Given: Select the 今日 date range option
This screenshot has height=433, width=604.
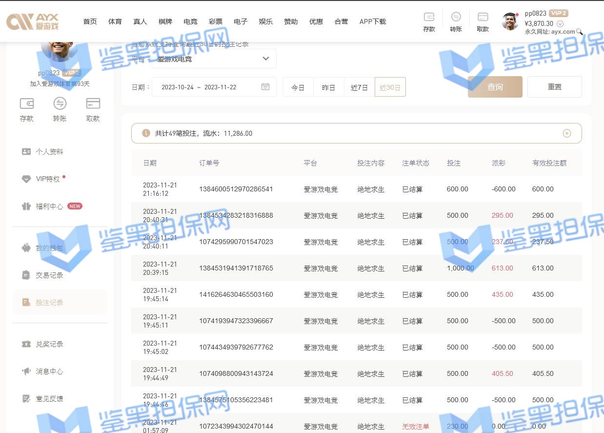Looking at the screenshot, I should [x=298, y=87].
